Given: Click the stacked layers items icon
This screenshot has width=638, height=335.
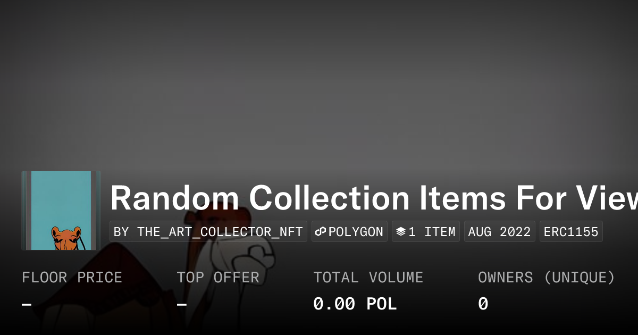Looking at the screenshot, I should point(401,232).
